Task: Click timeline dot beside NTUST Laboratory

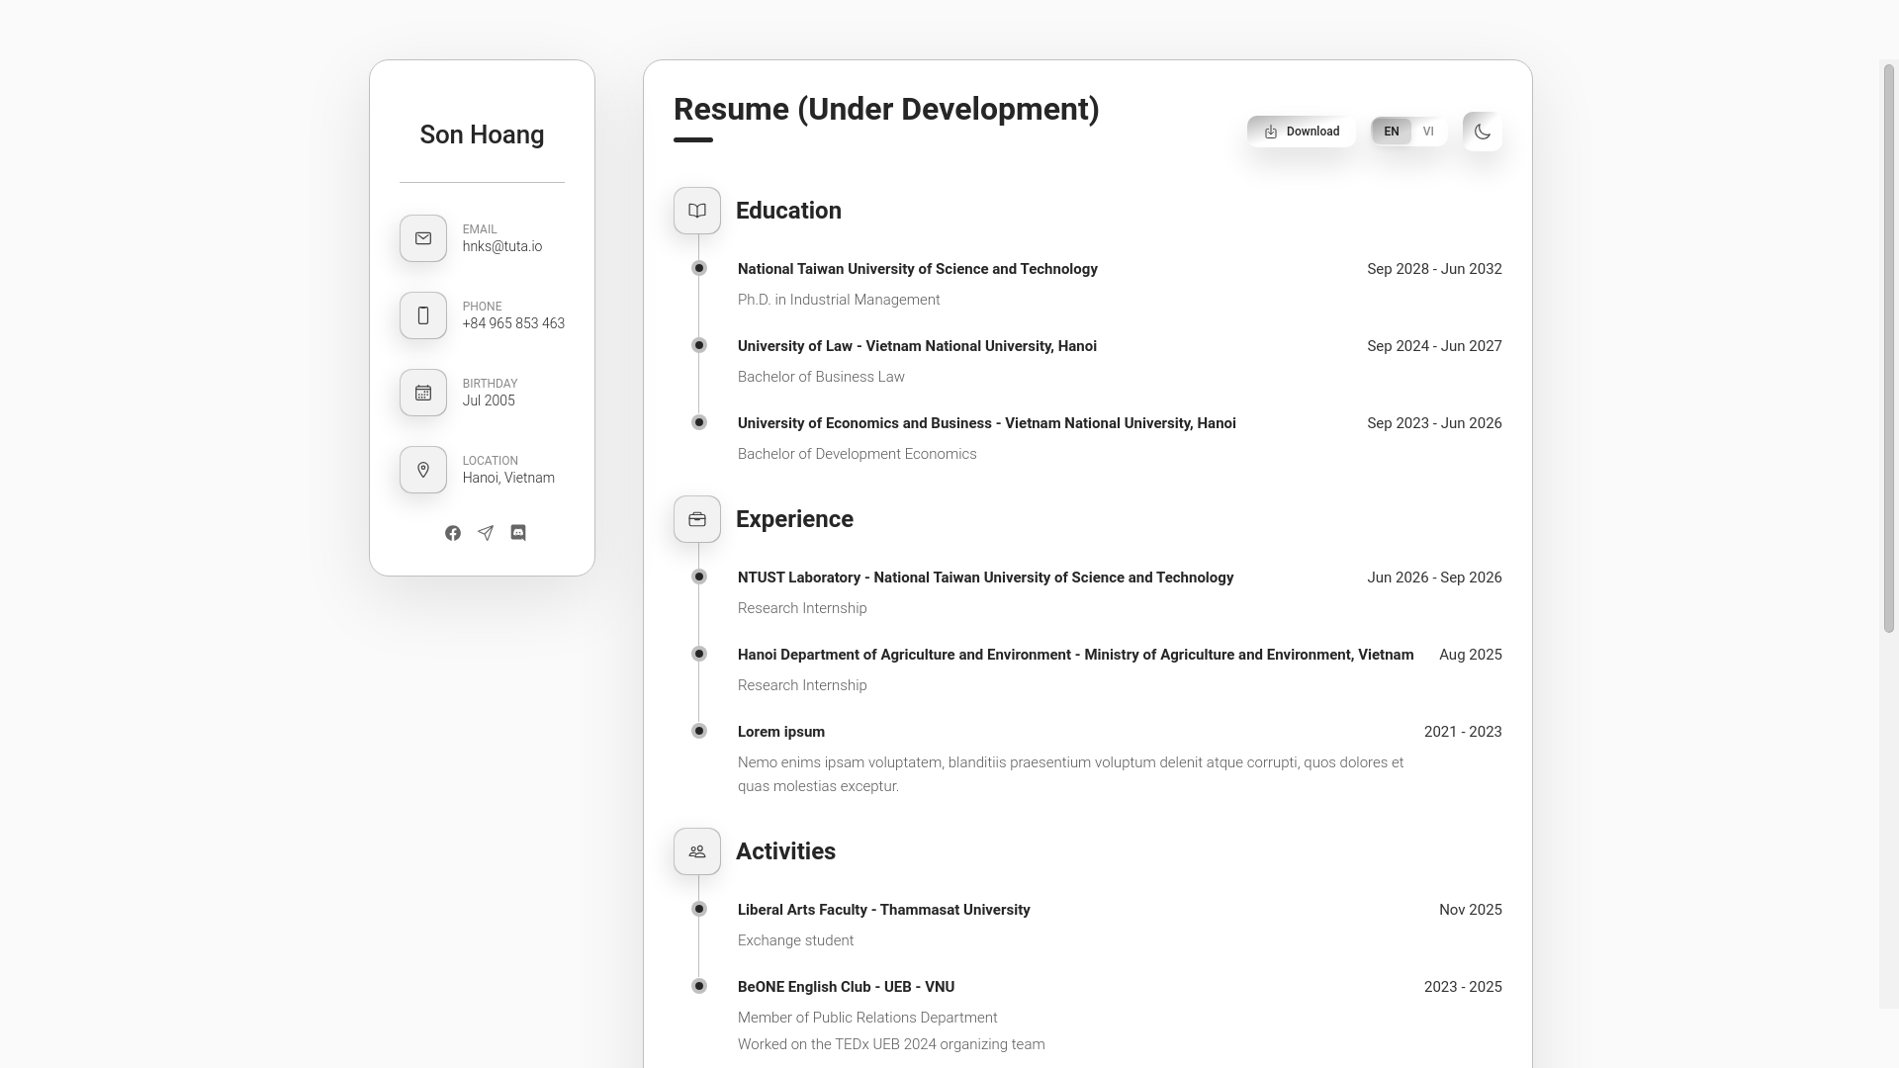Action: pyautogui.click(x=699, y=577)
